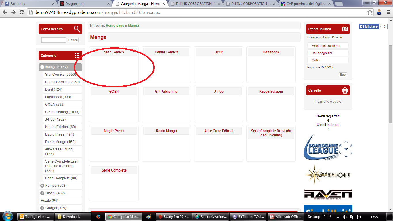Screen dimensions: 393x221
Task: Open the Windows Start orb
Action: (7, 216)
